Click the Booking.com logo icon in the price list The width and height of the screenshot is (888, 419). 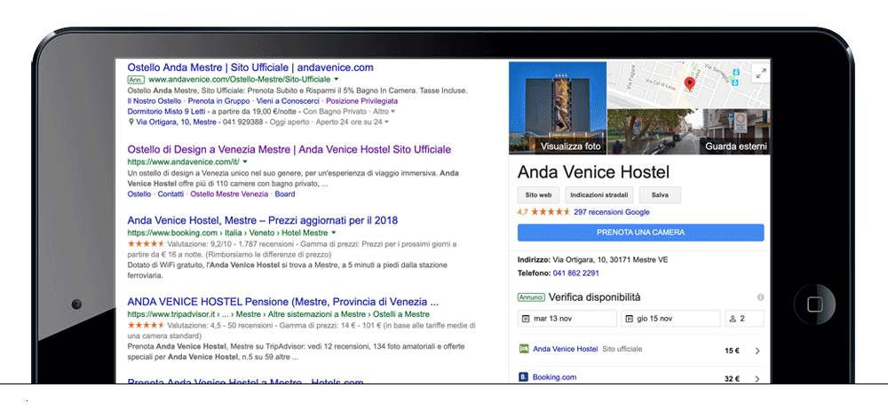pos(524,376)
